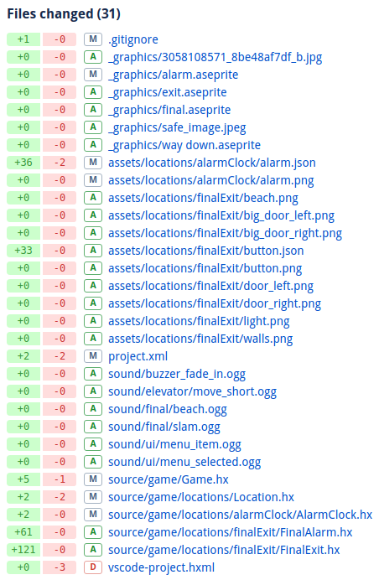Open _graphics/exit.aseprite link

[168, 92]
